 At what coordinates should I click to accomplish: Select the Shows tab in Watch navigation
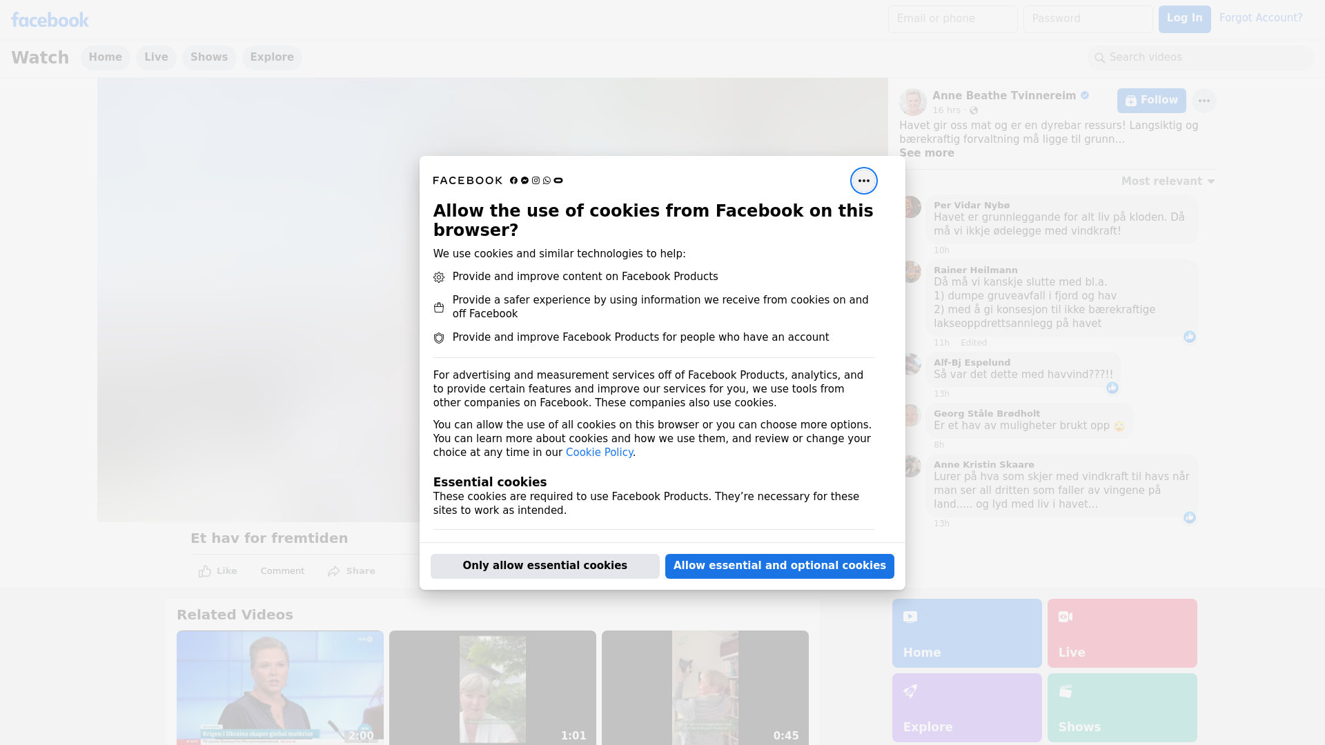(209, 57)
